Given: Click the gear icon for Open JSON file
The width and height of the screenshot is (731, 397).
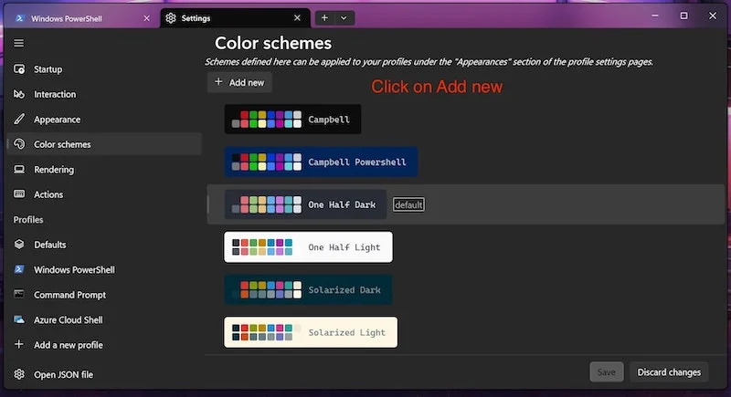Looking at the screenshot, I should [x=19, y=374].
